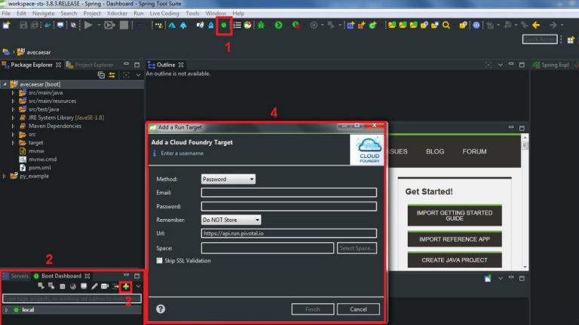Click the green Run arrow icon
This screenshot has width=579, height=325.
tap(278, 25)
